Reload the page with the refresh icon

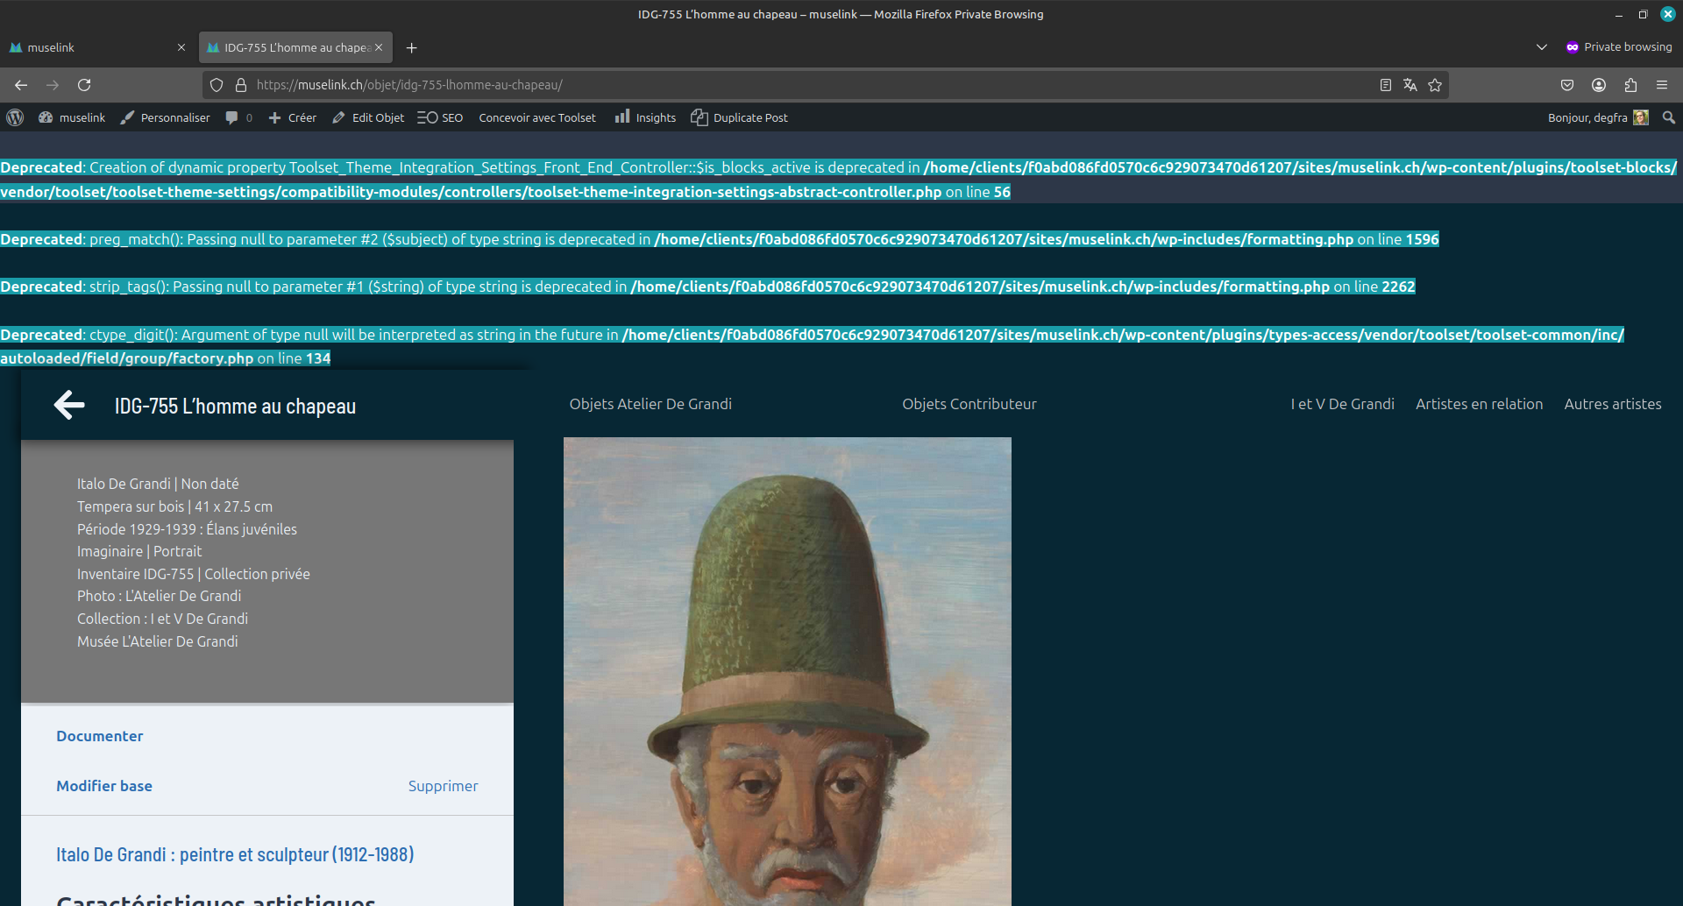pyautogui.click(x=84, y=85)
